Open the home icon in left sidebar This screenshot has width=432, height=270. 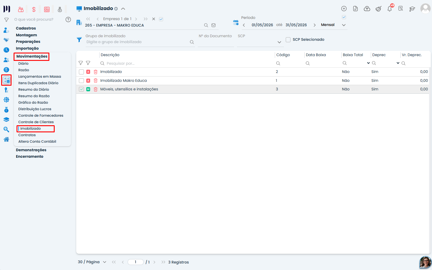click(6, 139)
